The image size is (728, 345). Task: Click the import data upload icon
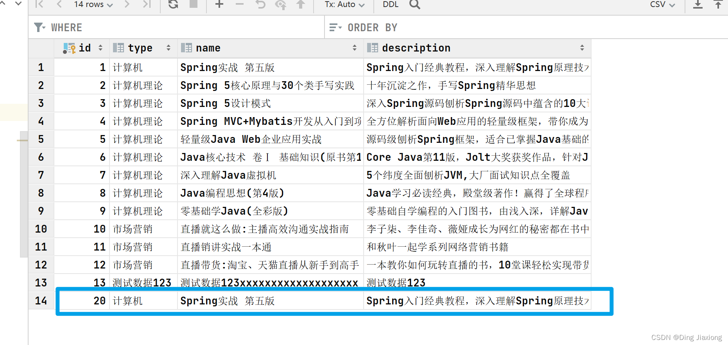click(x=718, y=4)
